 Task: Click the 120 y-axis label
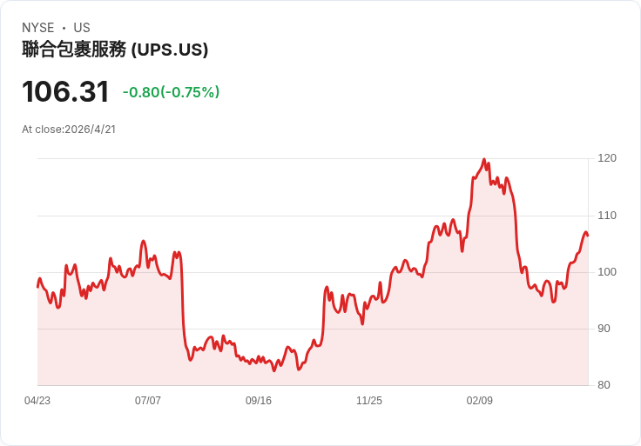click(x=607, y=158)
